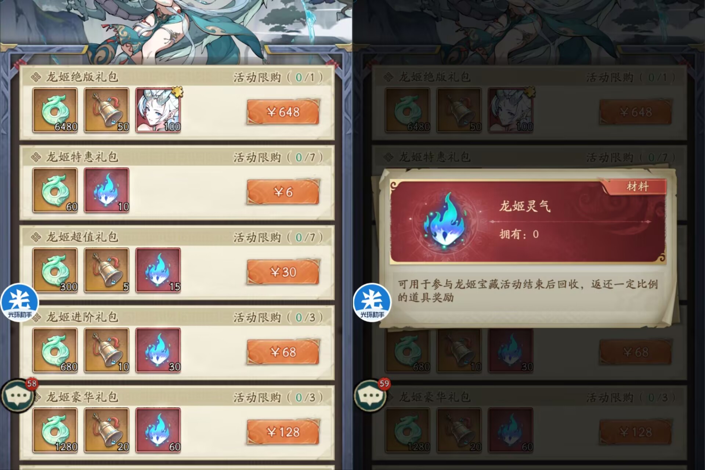This screenshot has width=705, height=470.
Task: Tap the blue flame icon showing 60
Action: point(158,430)
